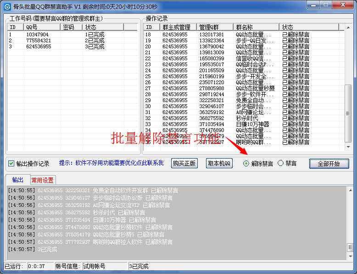357x274 pixels.
Task: Select record row with group 215960199
Action: click(244, 76)
